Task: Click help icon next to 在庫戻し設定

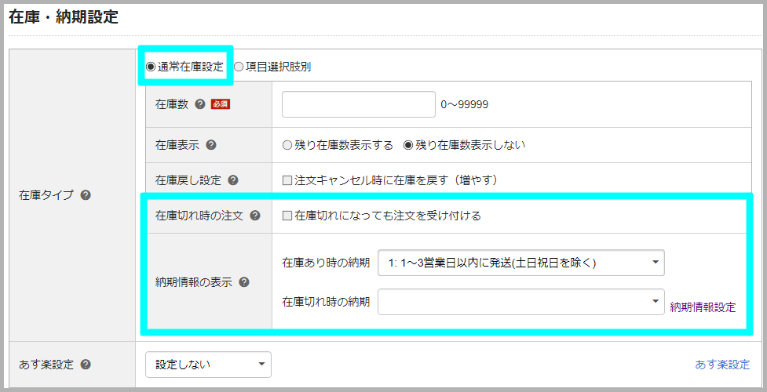Action: (x=233, y=180)
